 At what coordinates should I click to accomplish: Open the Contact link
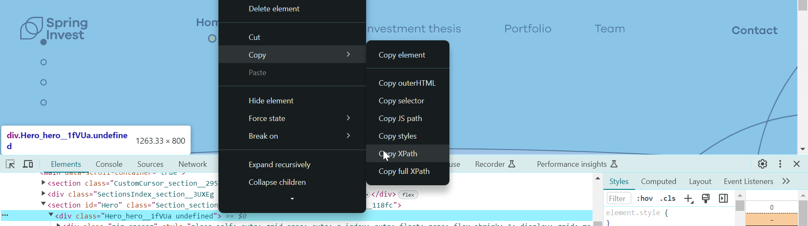(755, 30)
